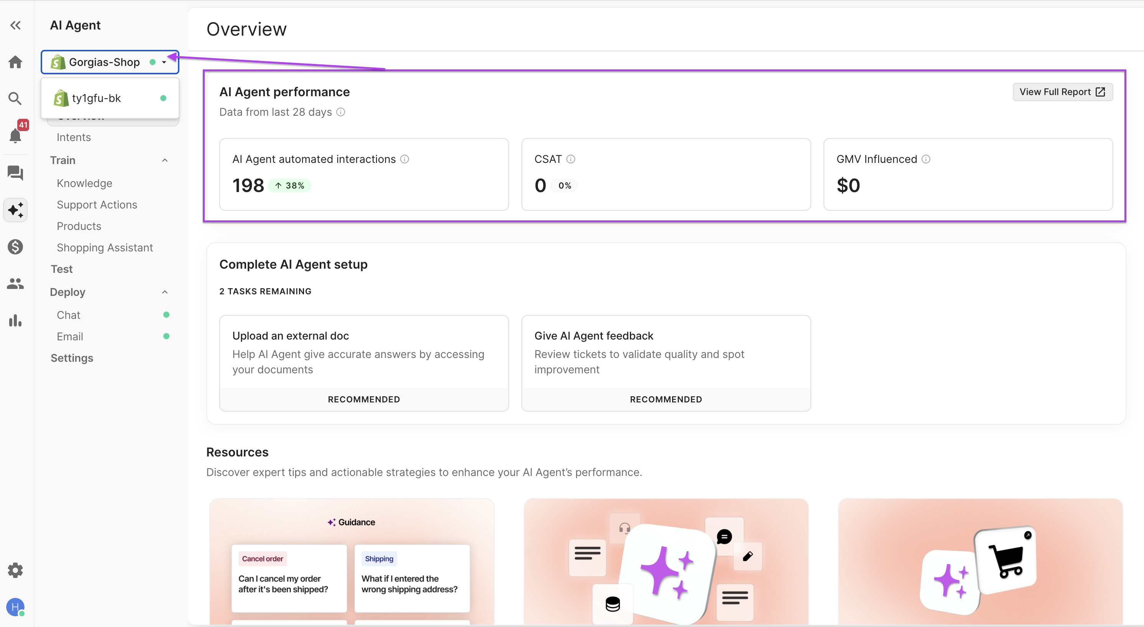Open Support Actions under Train

click(x=97, y=205)
